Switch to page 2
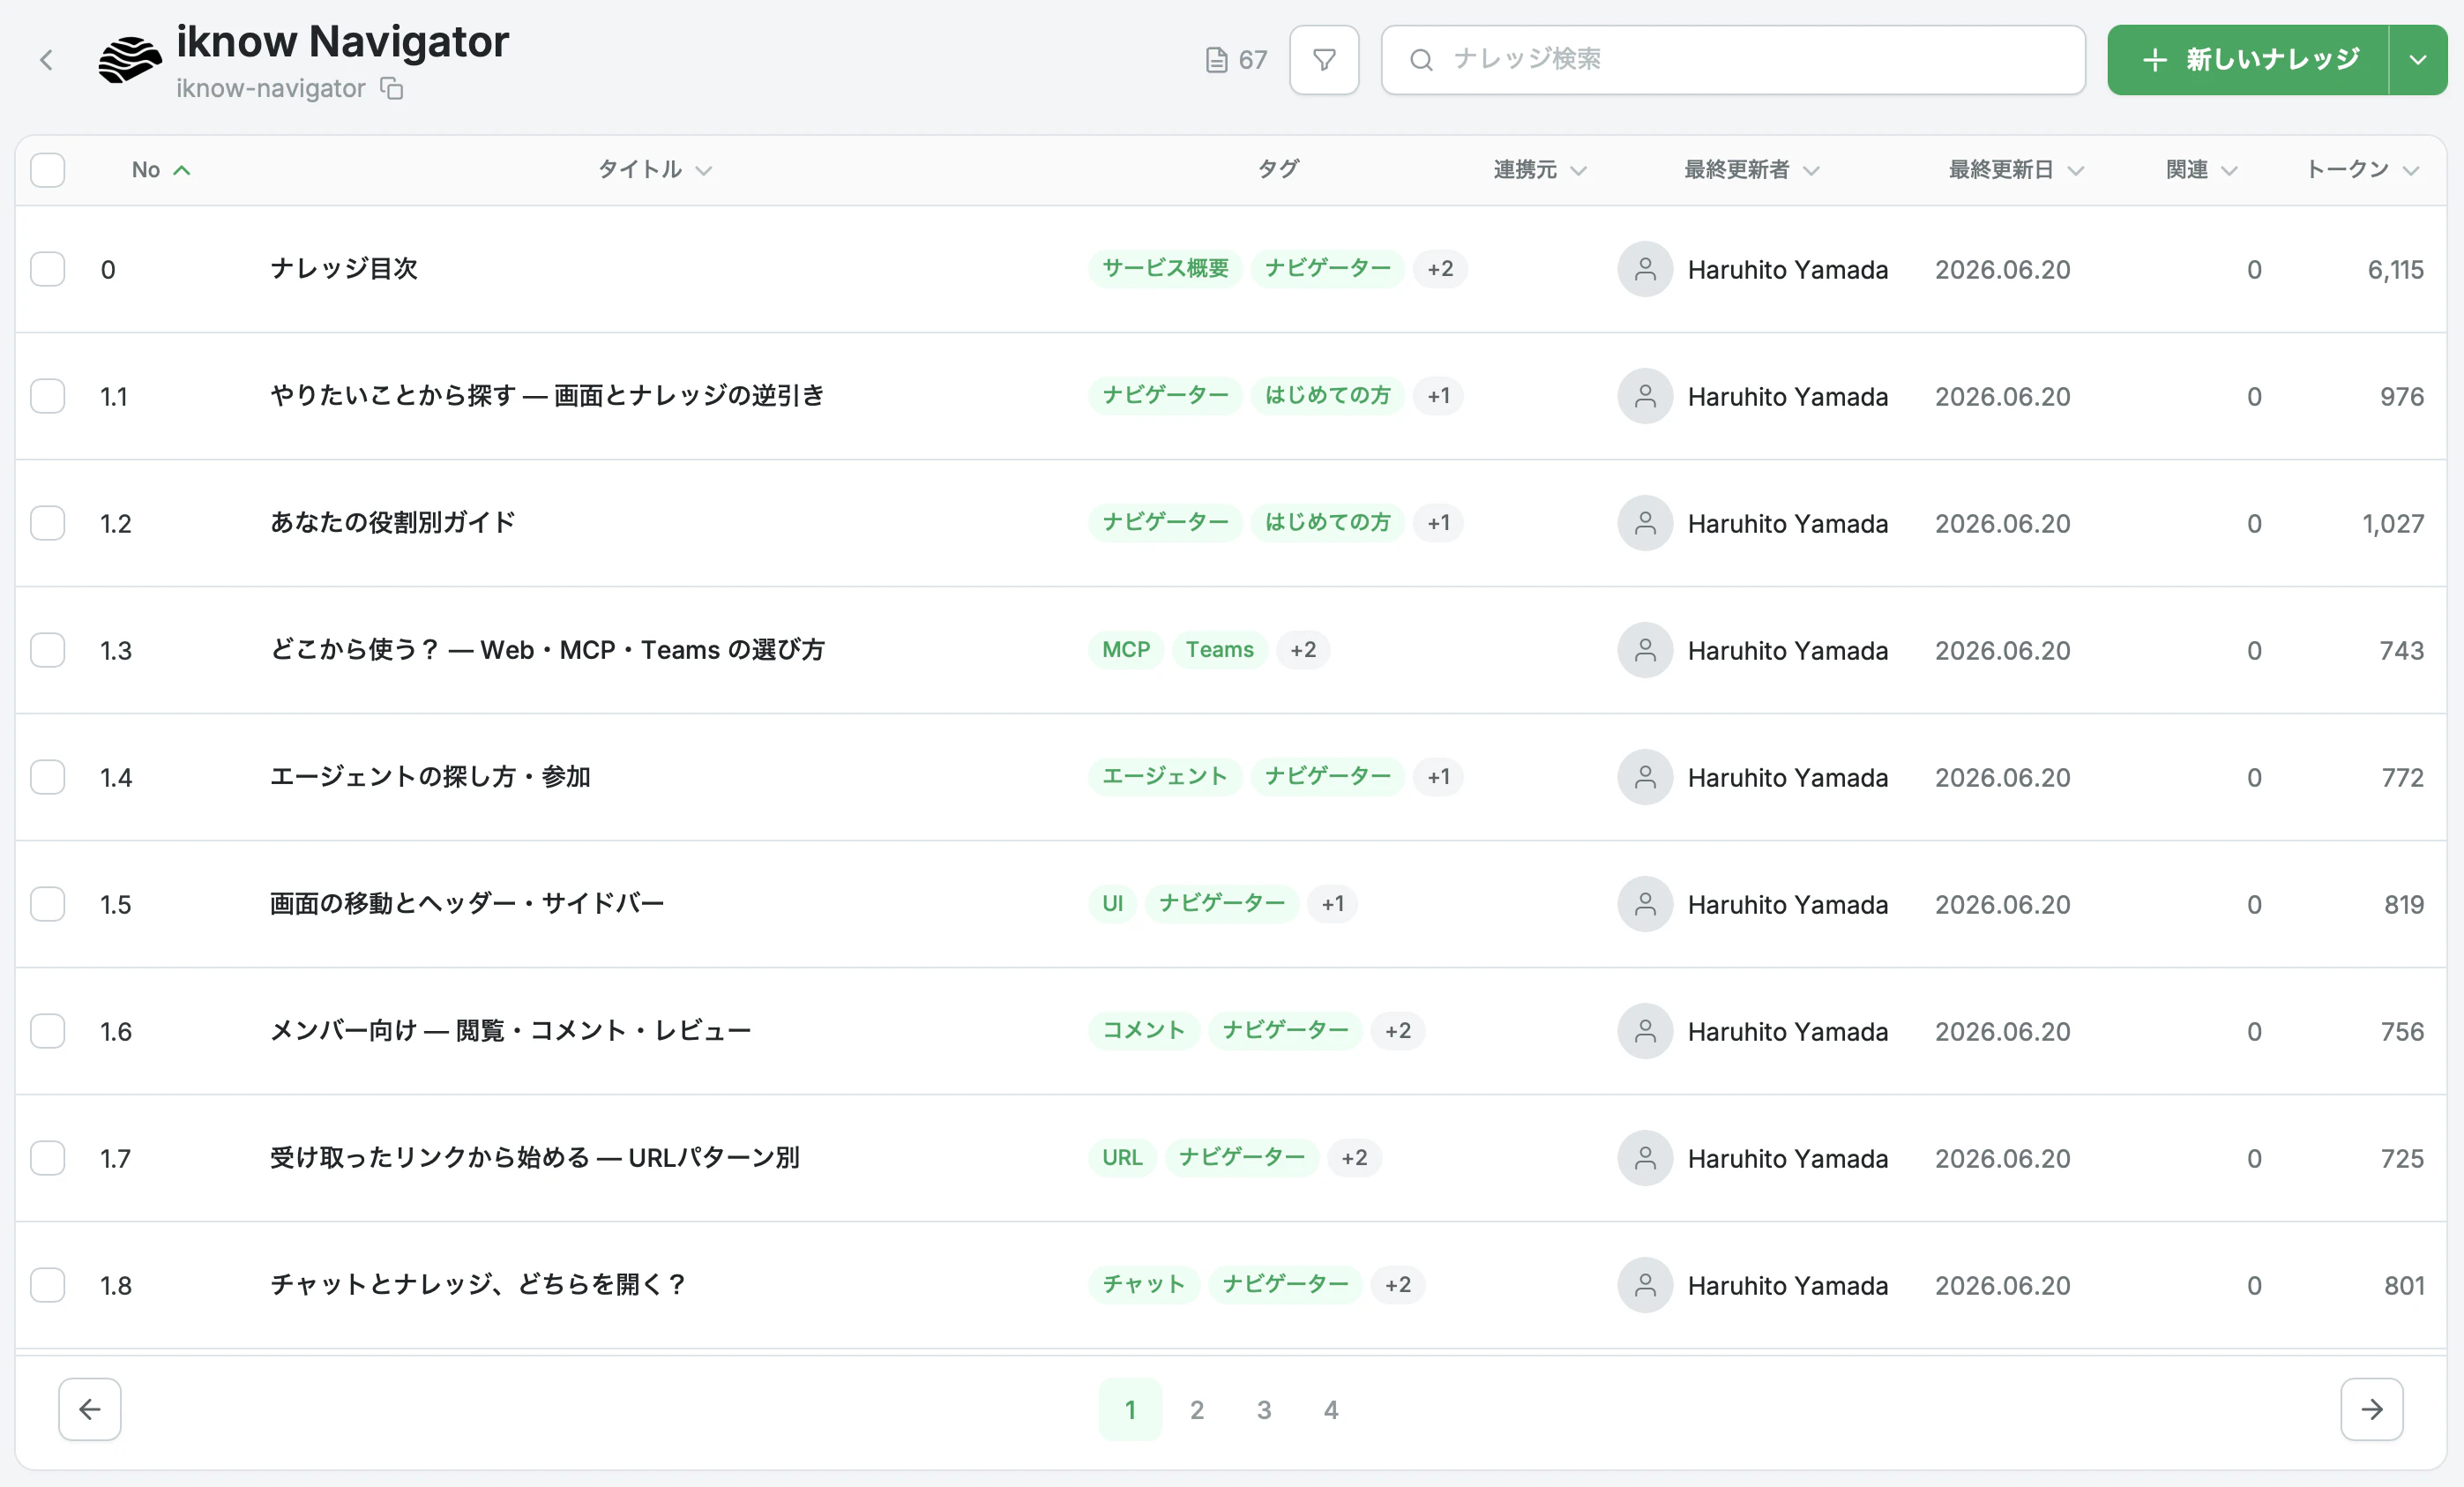The image size is (2464, 1487). (1197, 1409)
